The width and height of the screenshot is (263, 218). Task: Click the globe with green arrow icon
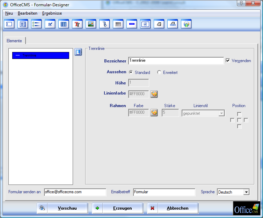click(186, 24)
